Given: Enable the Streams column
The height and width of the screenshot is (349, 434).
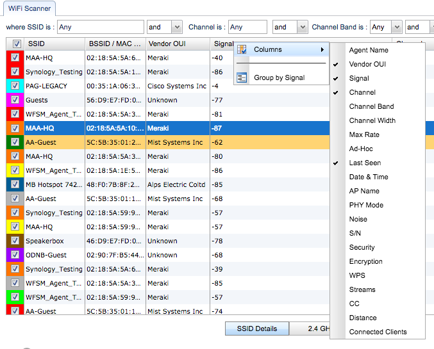Looking at the screenshot, I should [x=362, y=290].
